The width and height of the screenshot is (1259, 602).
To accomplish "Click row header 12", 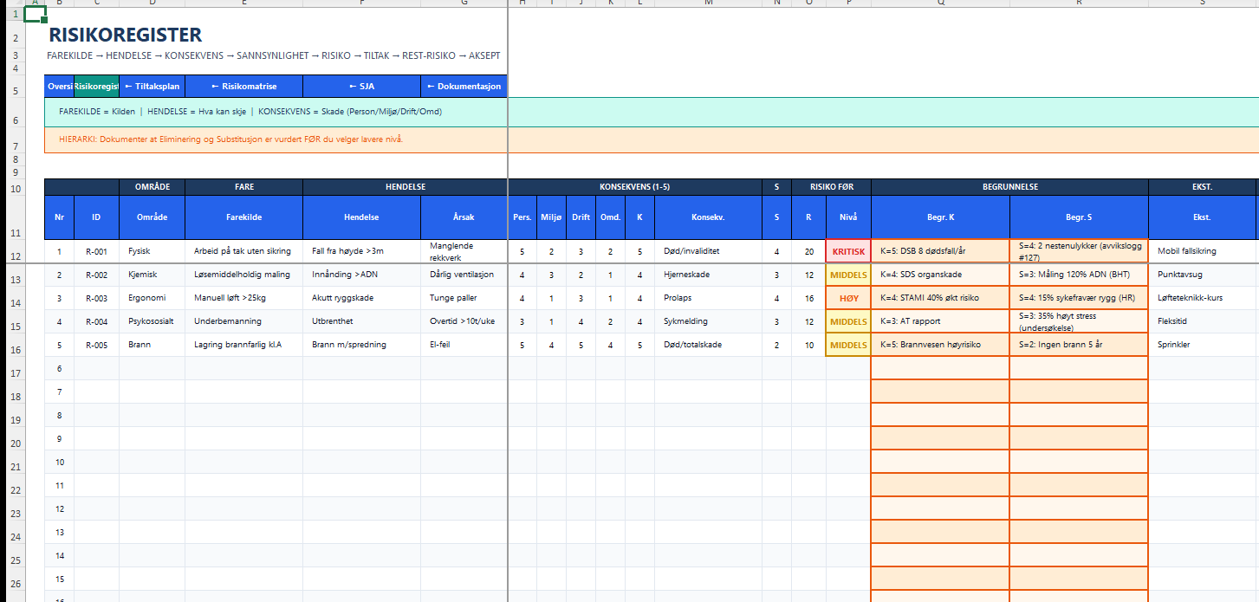I will tap(12, 257).
